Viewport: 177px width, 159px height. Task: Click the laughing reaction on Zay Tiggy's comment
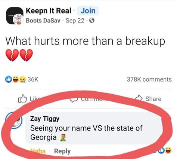(168, 150)
